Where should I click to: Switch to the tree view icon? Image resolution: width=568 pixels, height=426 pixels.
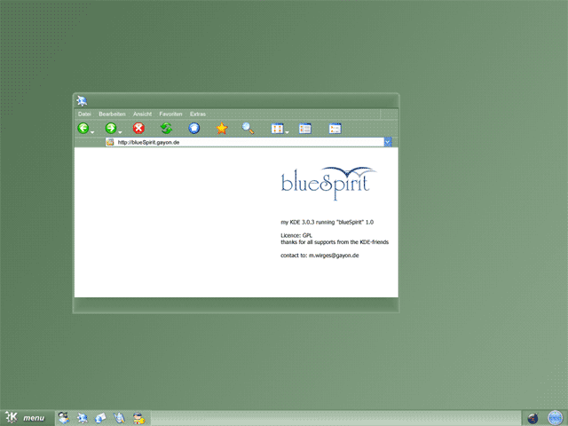(x=335, y=128)
